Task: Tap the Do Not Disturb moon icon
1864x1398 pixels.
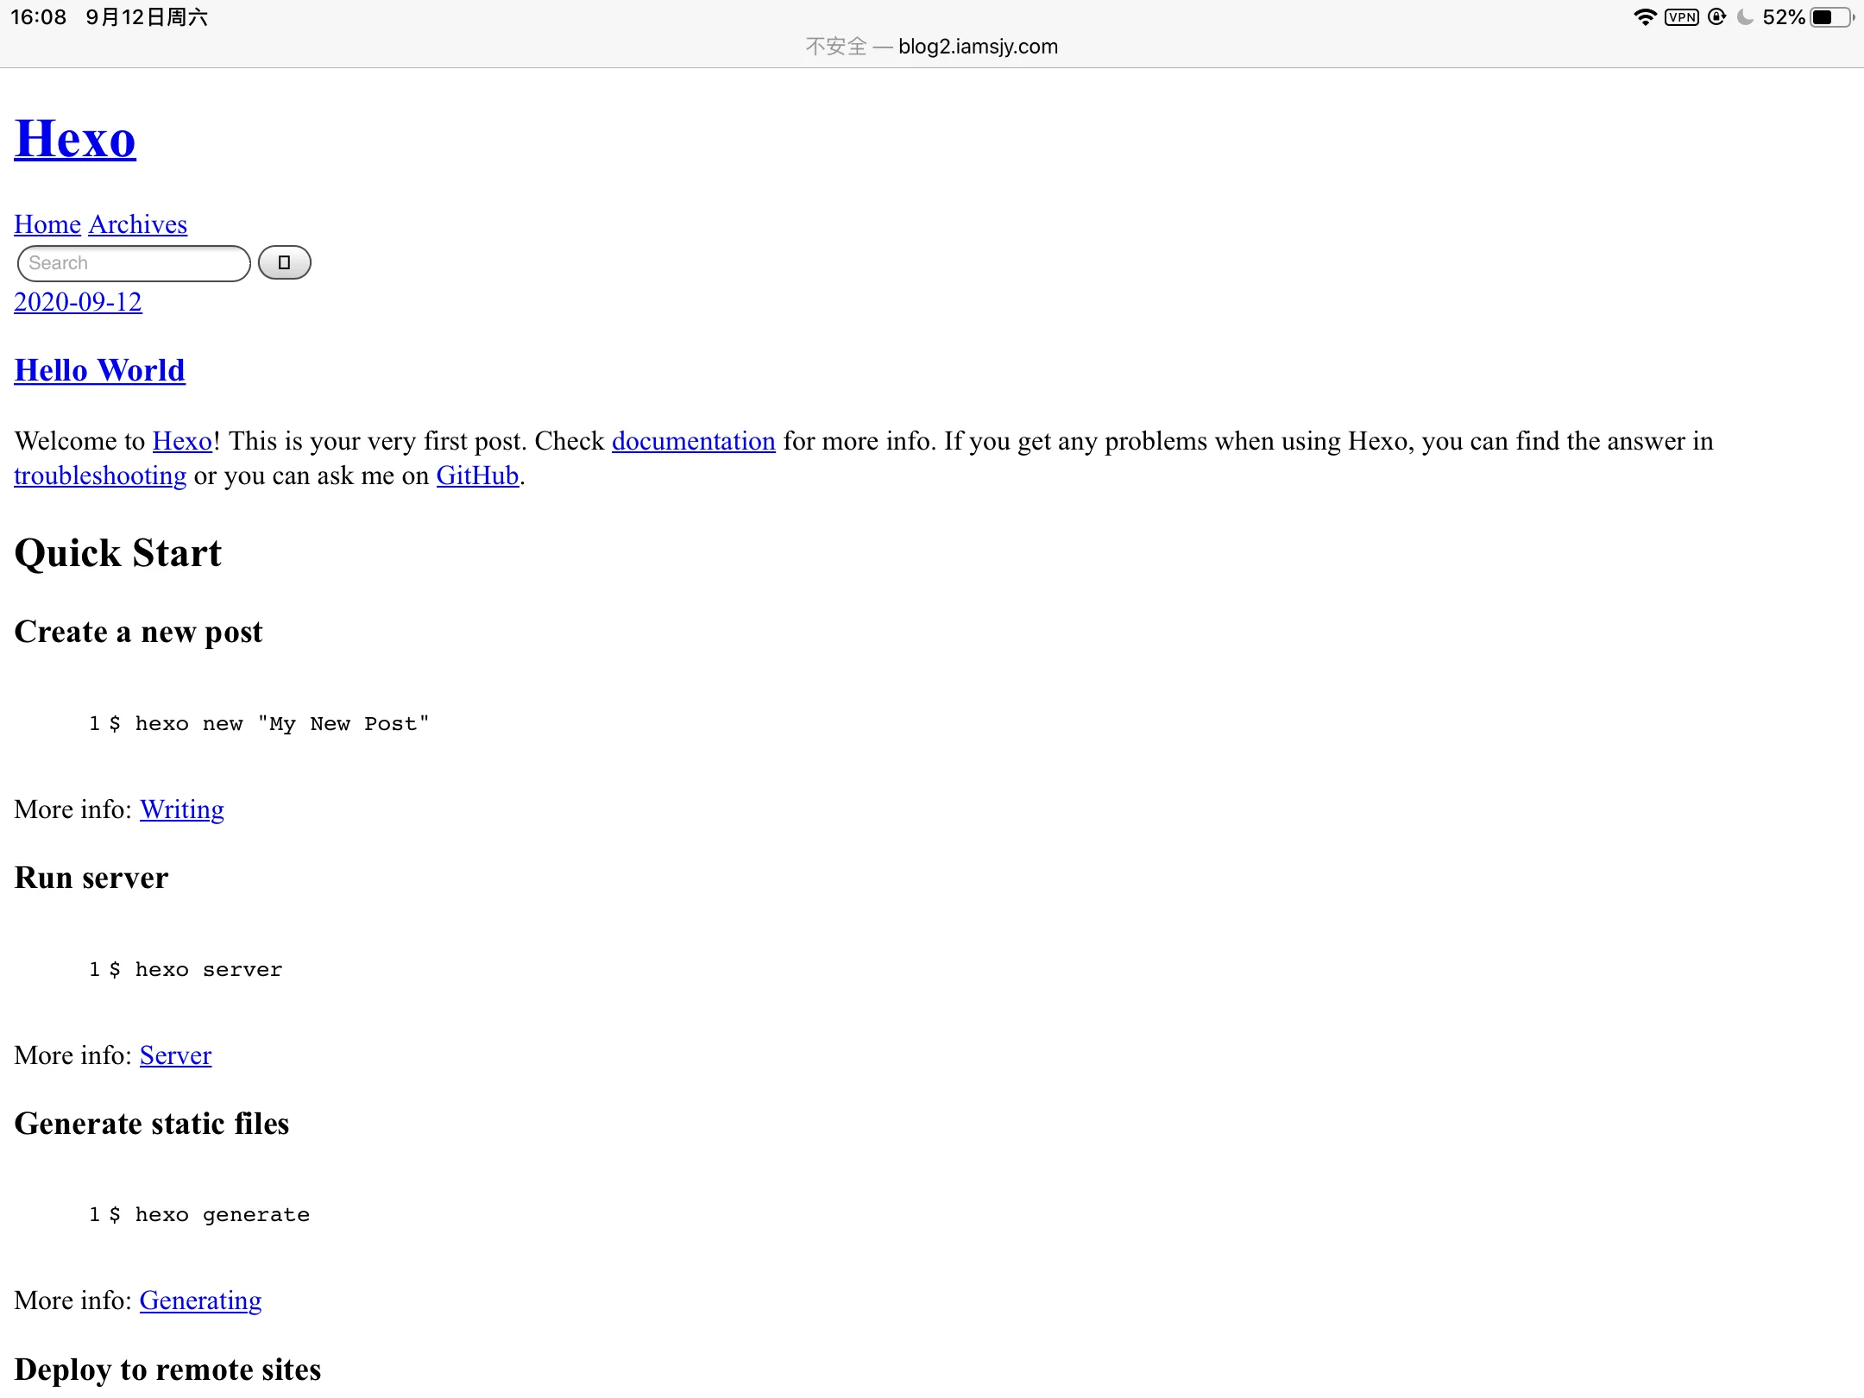Action: click(x=1745, y=17)
